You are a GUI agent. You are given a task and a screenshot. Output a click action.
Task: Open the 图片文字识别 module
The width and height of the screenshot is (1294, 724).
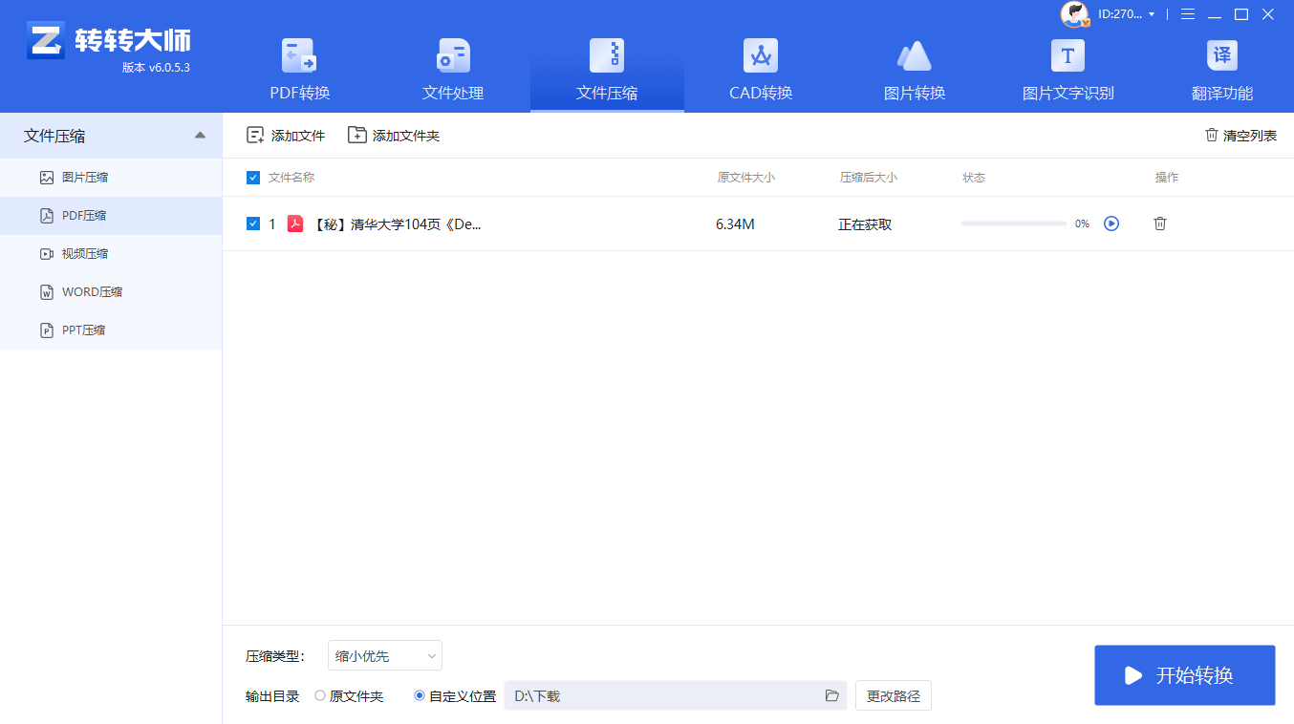1067,67
